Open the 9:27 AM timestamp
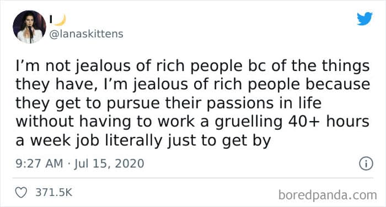Screen dimensions: 386x207 coord(39,164)
